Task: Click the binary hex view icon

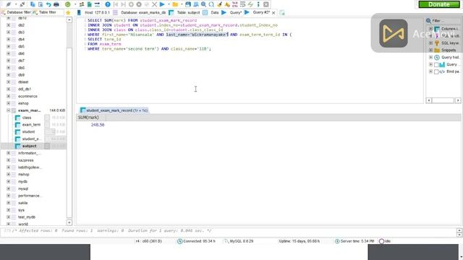Action: [235, 4]
